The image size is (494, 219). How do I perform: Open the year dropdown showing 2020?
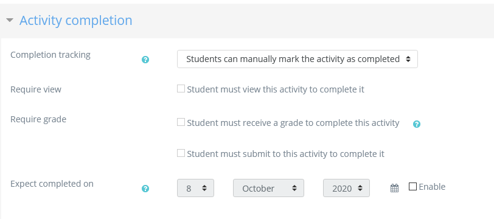(346, 188)
